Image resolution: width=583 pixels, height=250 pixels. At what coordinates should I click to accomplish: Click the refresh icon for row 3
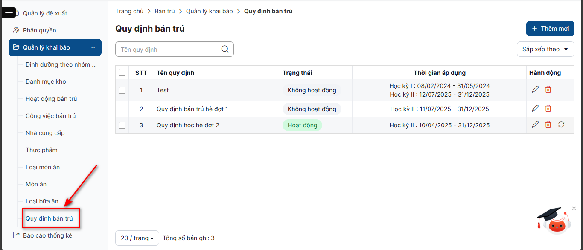pos(561,125)
